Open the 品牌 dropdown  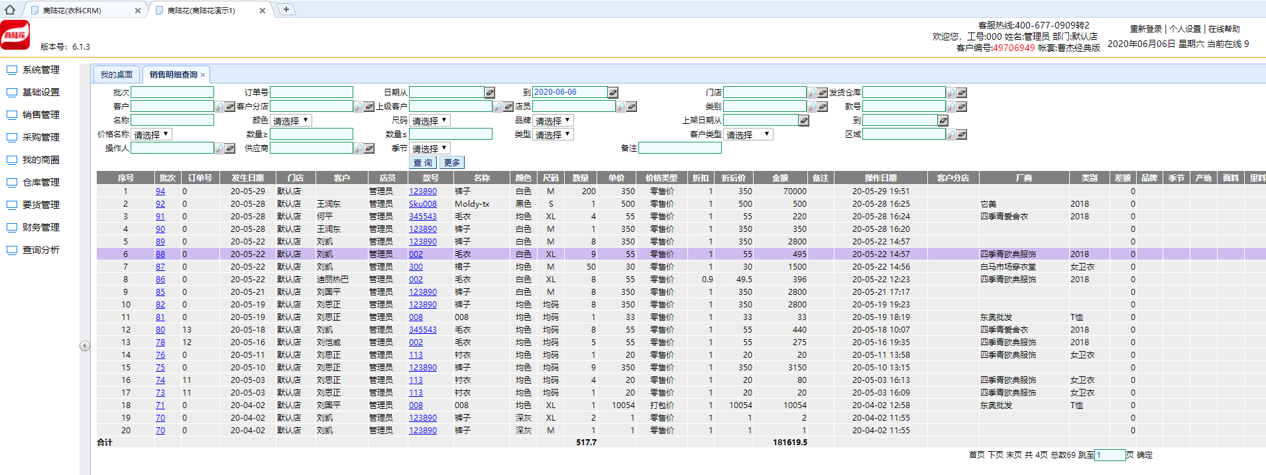553,121
